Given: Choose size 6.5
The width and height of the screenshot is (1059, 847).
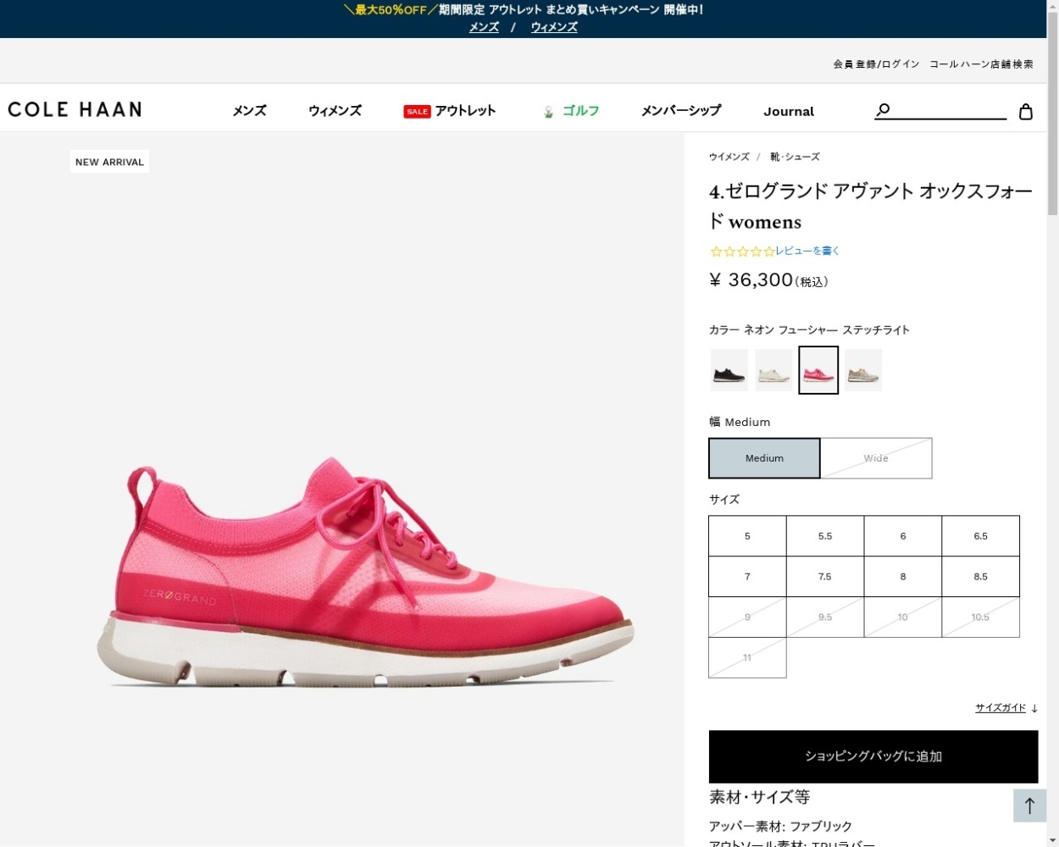Looking at the screenshot, I should (981, 536).
